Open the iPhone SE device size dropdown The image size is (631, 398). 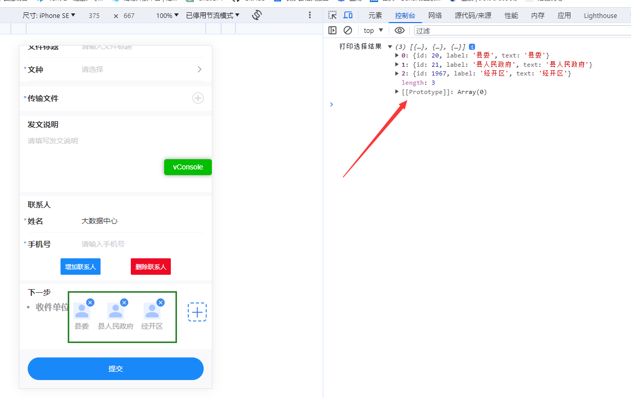49,15
